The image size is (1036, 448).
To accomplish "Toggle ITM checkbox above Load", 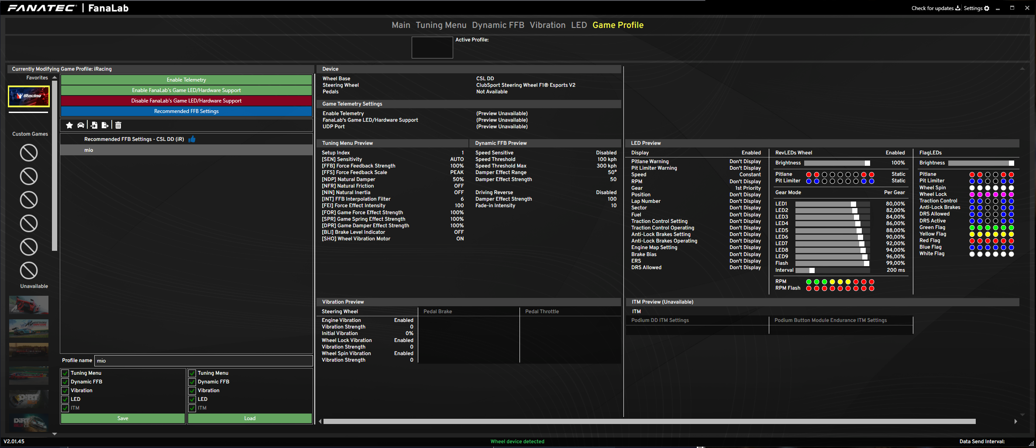I will [x=192, y=408].
